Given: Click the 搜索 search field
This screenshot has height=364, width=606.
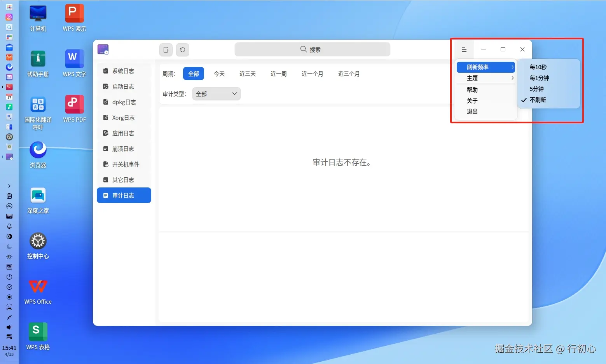Looking at the screenshot, I should coord(312,49).
